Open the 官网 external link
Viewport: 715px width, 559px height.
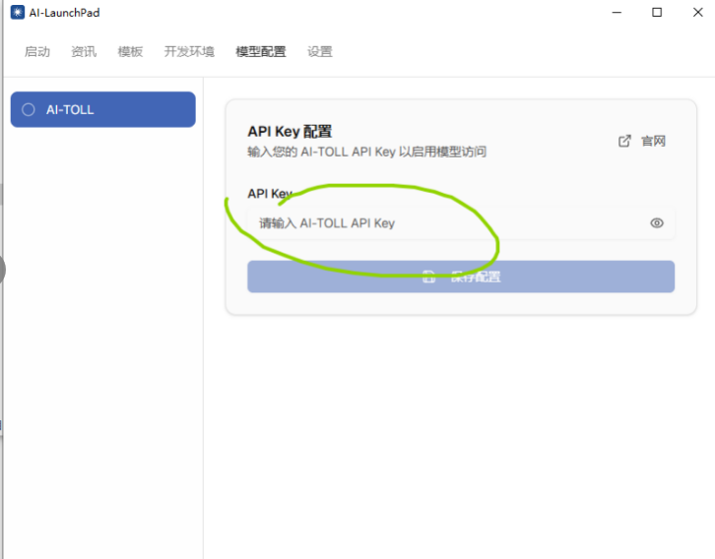tap(642, 141)
